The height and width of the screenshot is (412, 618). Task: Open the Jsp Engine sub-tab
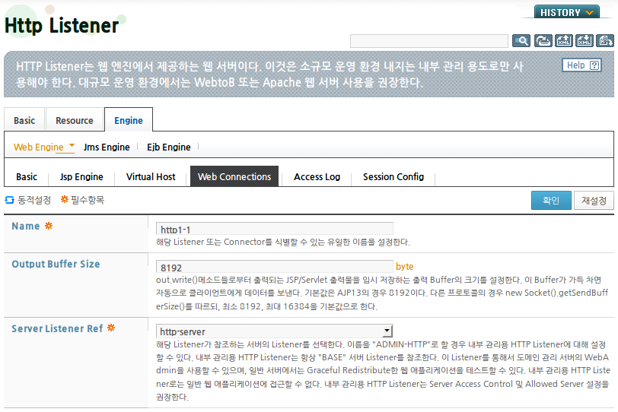81,176
